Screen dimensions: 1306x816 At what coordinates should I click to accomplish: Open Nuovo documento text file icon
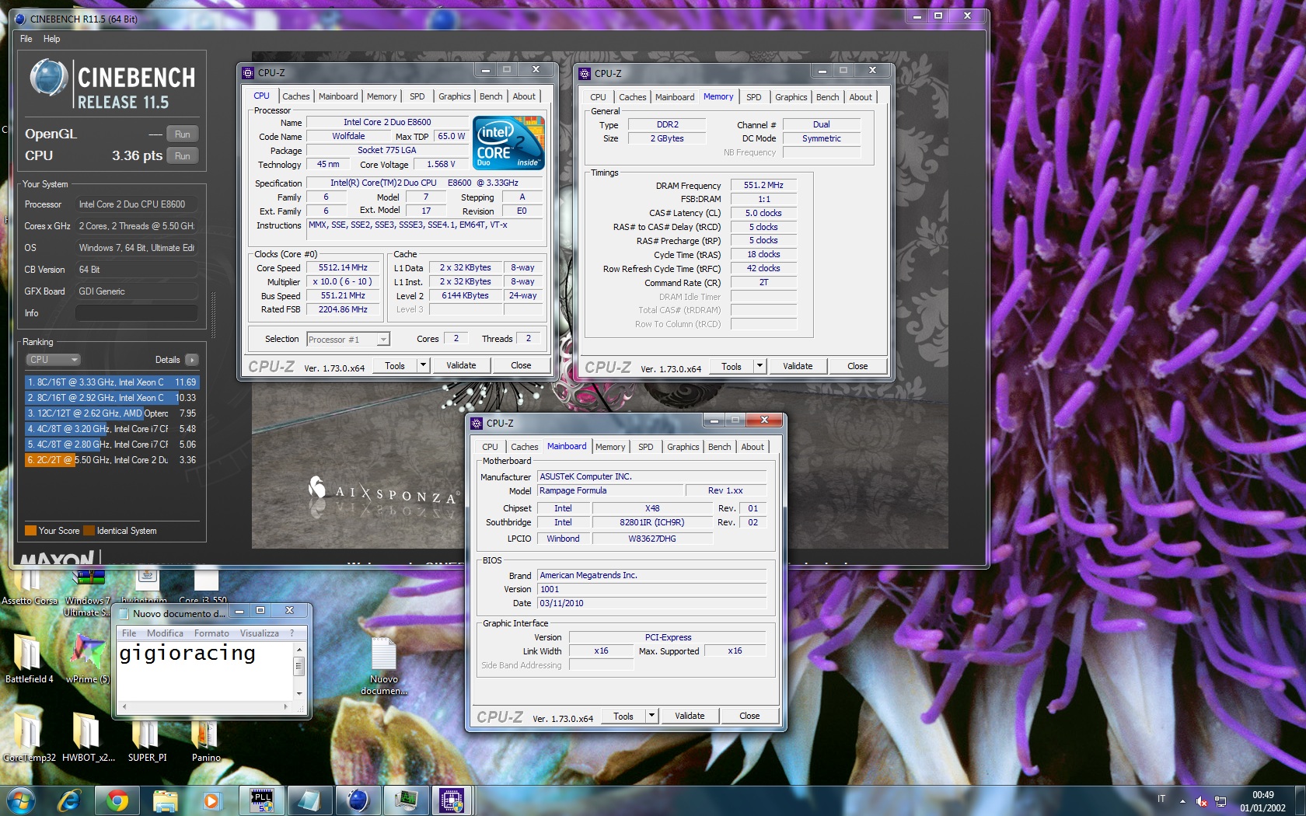click(384, 667)
